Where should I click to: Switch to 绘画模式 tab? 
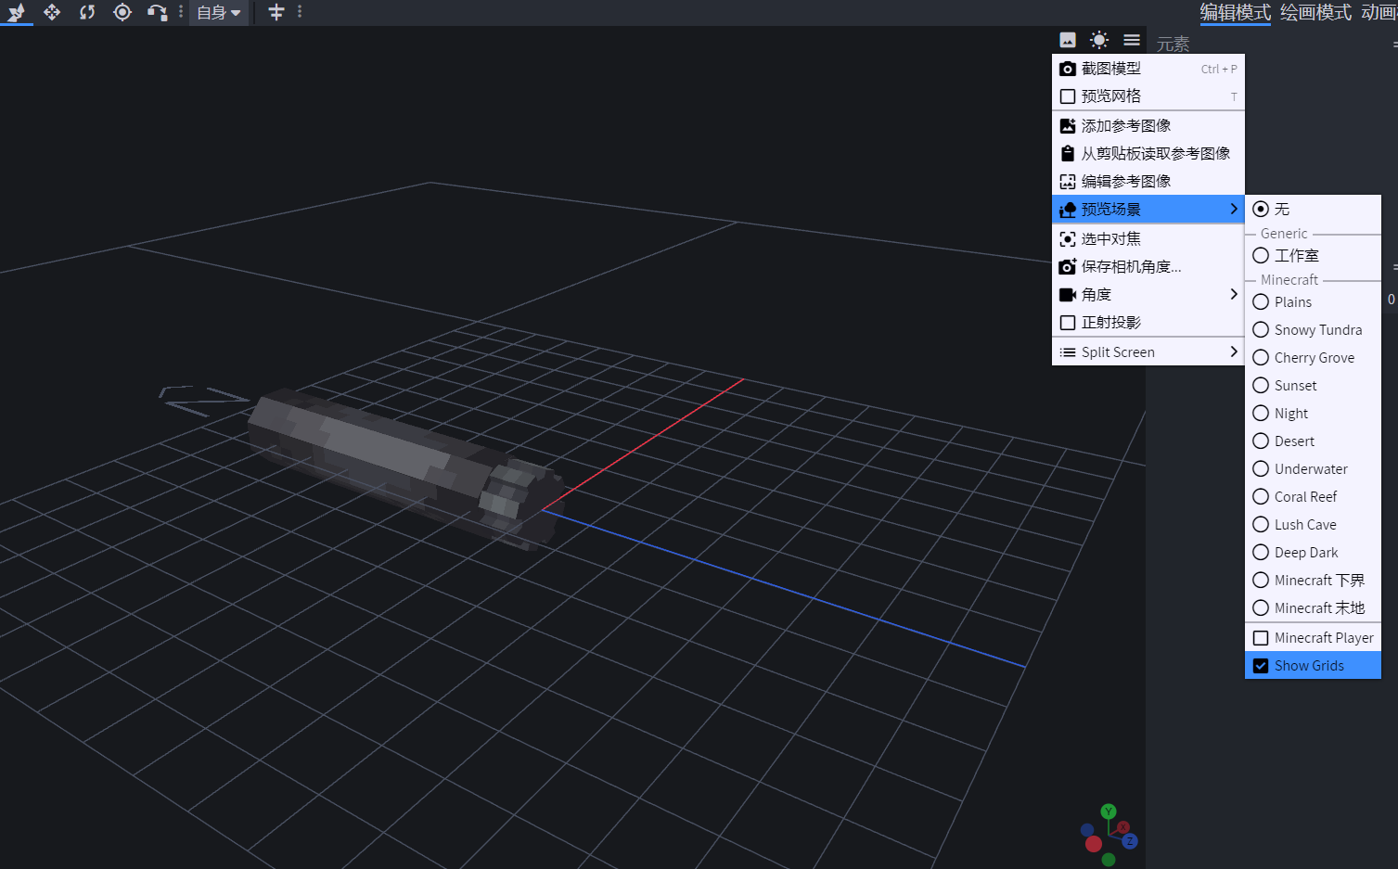pyautogui.click(x=1315, y=12)
